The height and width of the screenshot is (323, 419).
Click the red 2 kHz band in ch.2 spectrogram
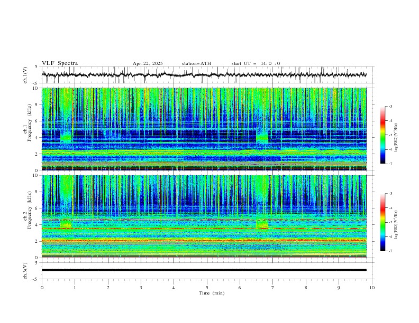coord(204,241)
